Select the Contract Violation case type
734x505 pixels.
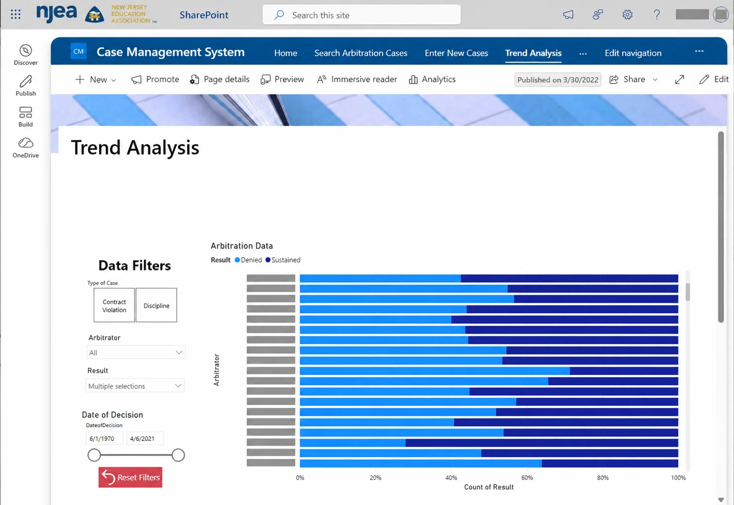[114, 305]
